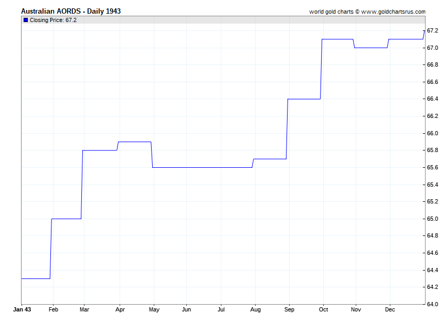Click the 64.2 y-axis value
Viewport: 446px width, 323px height.
tap(432, 287)
